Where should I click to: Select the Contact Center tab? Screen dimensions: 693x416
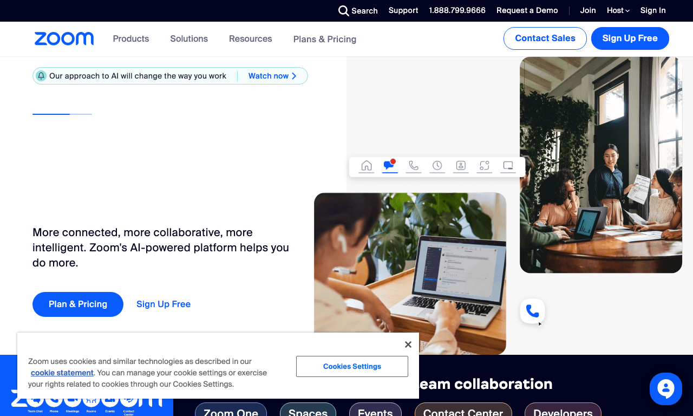(463, 409)
